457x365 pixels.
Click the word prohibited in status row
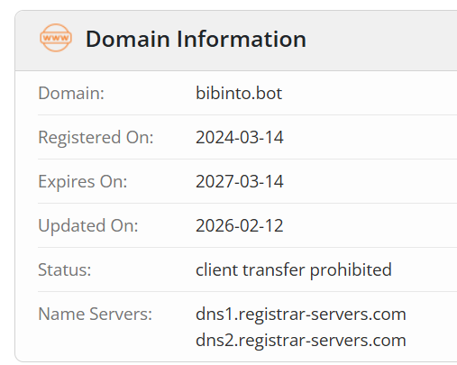click(x=351, y=270)
